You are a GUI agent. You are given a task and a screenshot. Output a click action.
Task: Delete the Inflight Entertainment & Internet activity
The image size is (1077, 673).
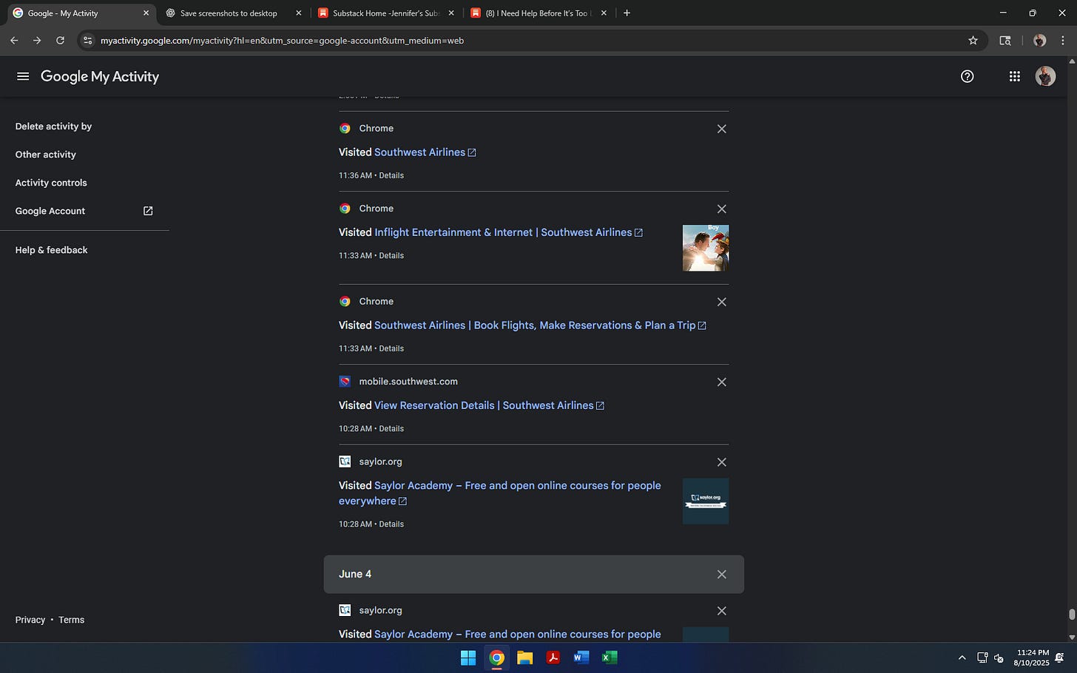pyautogui.click(x=721, y=209)
